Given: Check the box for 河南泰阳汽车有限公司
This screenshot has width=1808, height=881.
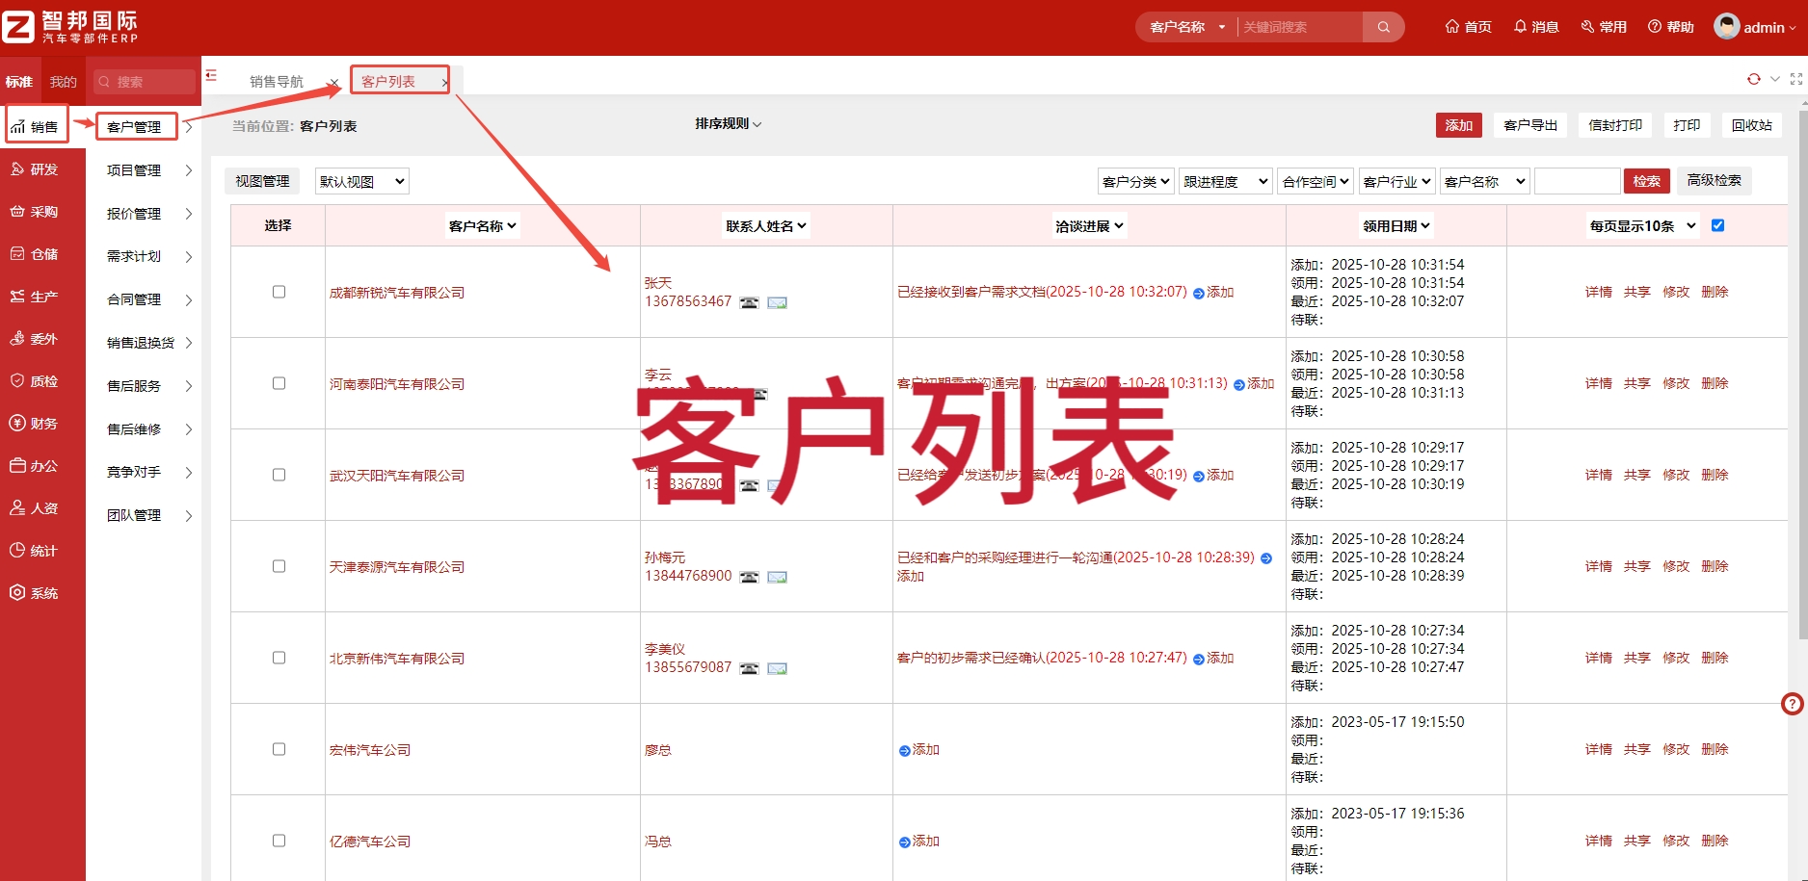Looking at the screenshot, I should (x=279, y=383).
